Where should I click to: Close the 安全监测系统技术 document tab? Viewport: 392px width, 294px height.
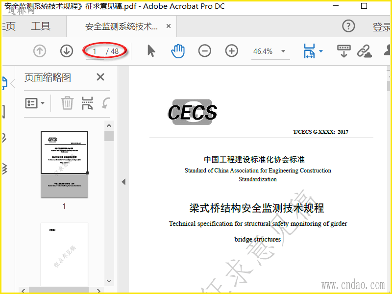tap(169, 26)
